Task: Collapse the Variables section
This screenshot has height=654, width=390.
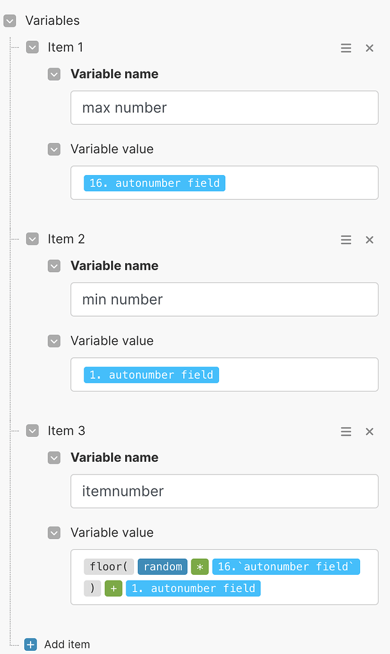Action: click(10, 21)
